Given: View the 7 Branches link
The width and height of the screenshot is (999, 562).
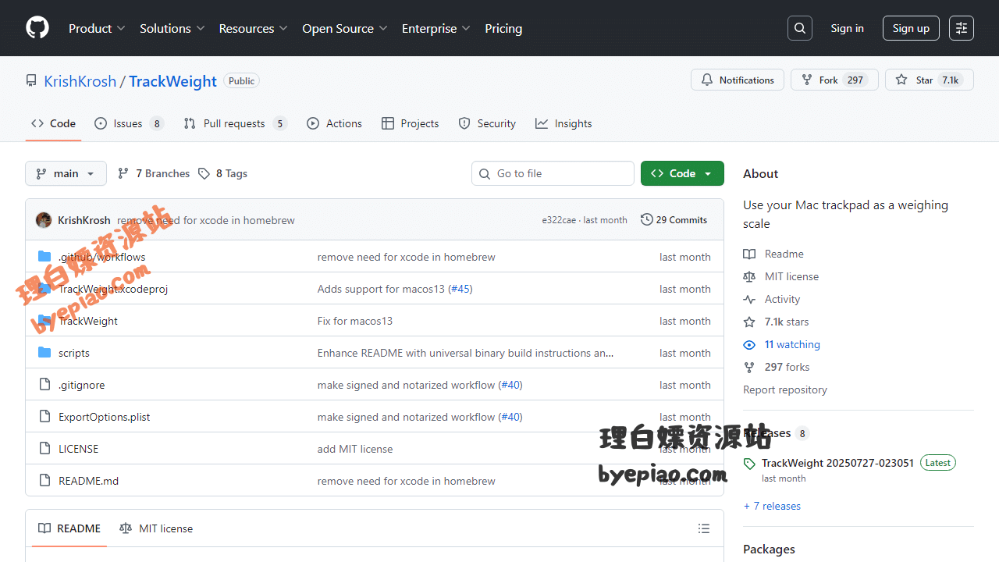Looking at the screenshot, I should [154, 173].
